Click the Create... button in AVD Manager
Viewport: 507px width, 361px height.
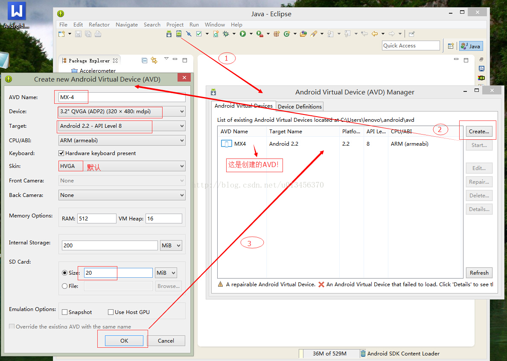pyautogui.click(x=479, y=132)
